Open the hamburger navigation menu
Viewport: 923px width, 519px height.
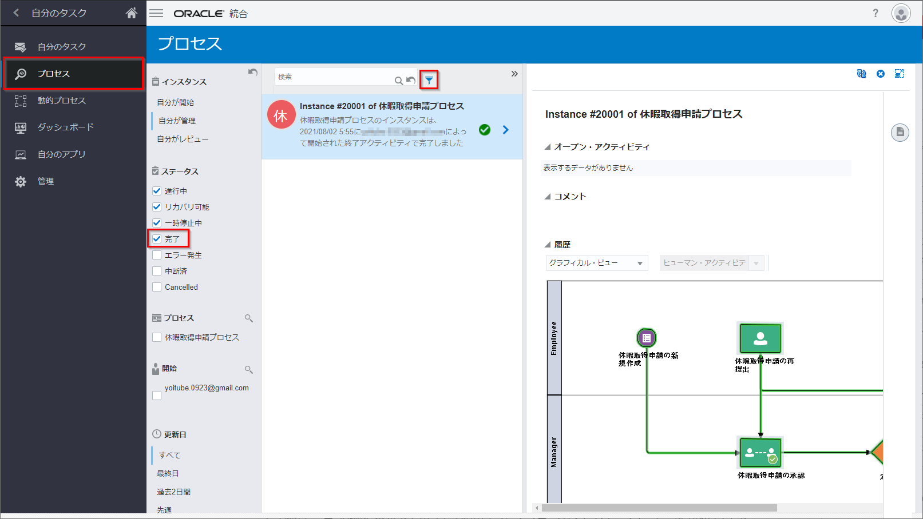click(156, 13)
